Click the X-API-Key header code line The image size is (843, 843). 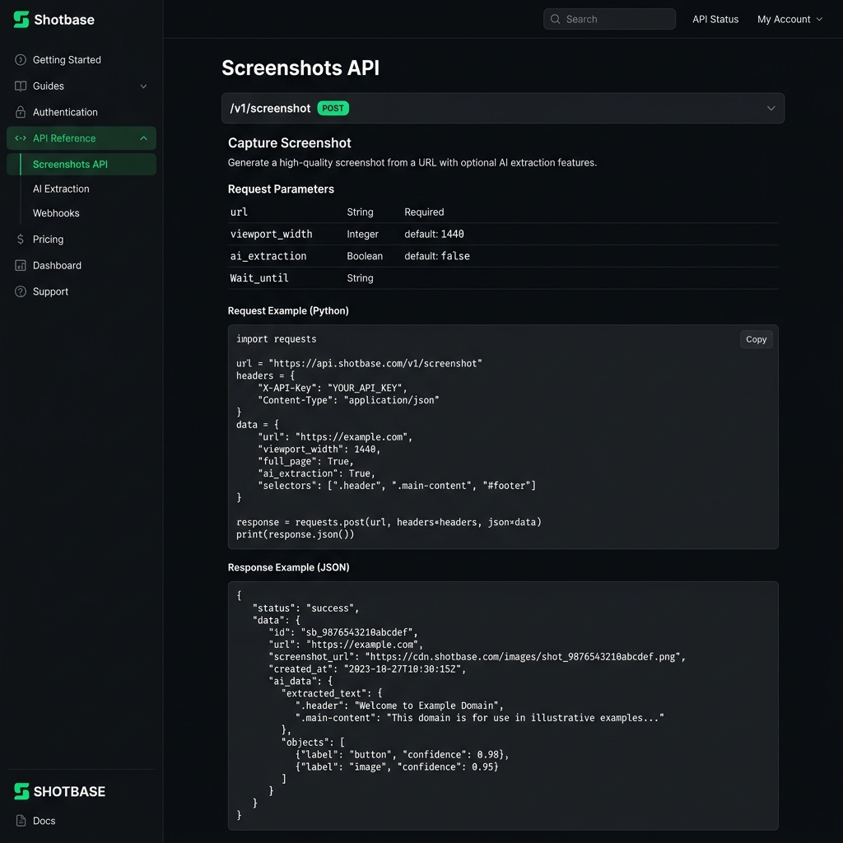pos(333,388)
